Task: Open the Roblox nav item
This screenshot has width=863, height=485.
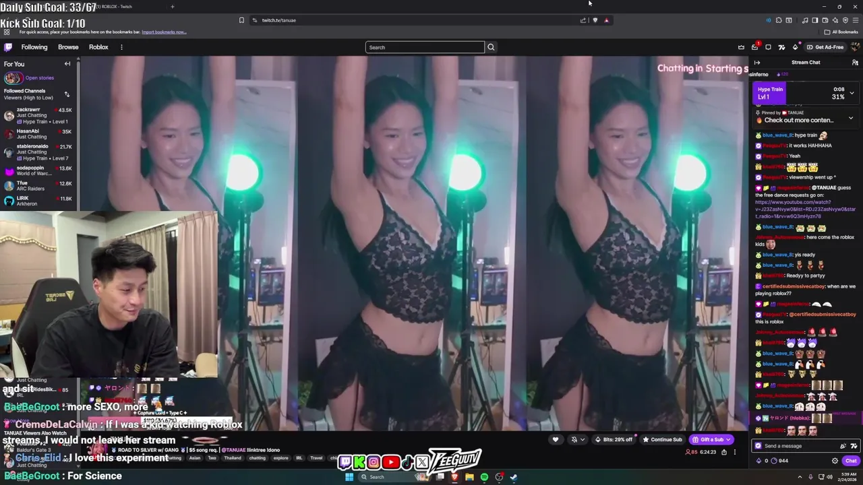Action: coord(98,47)
